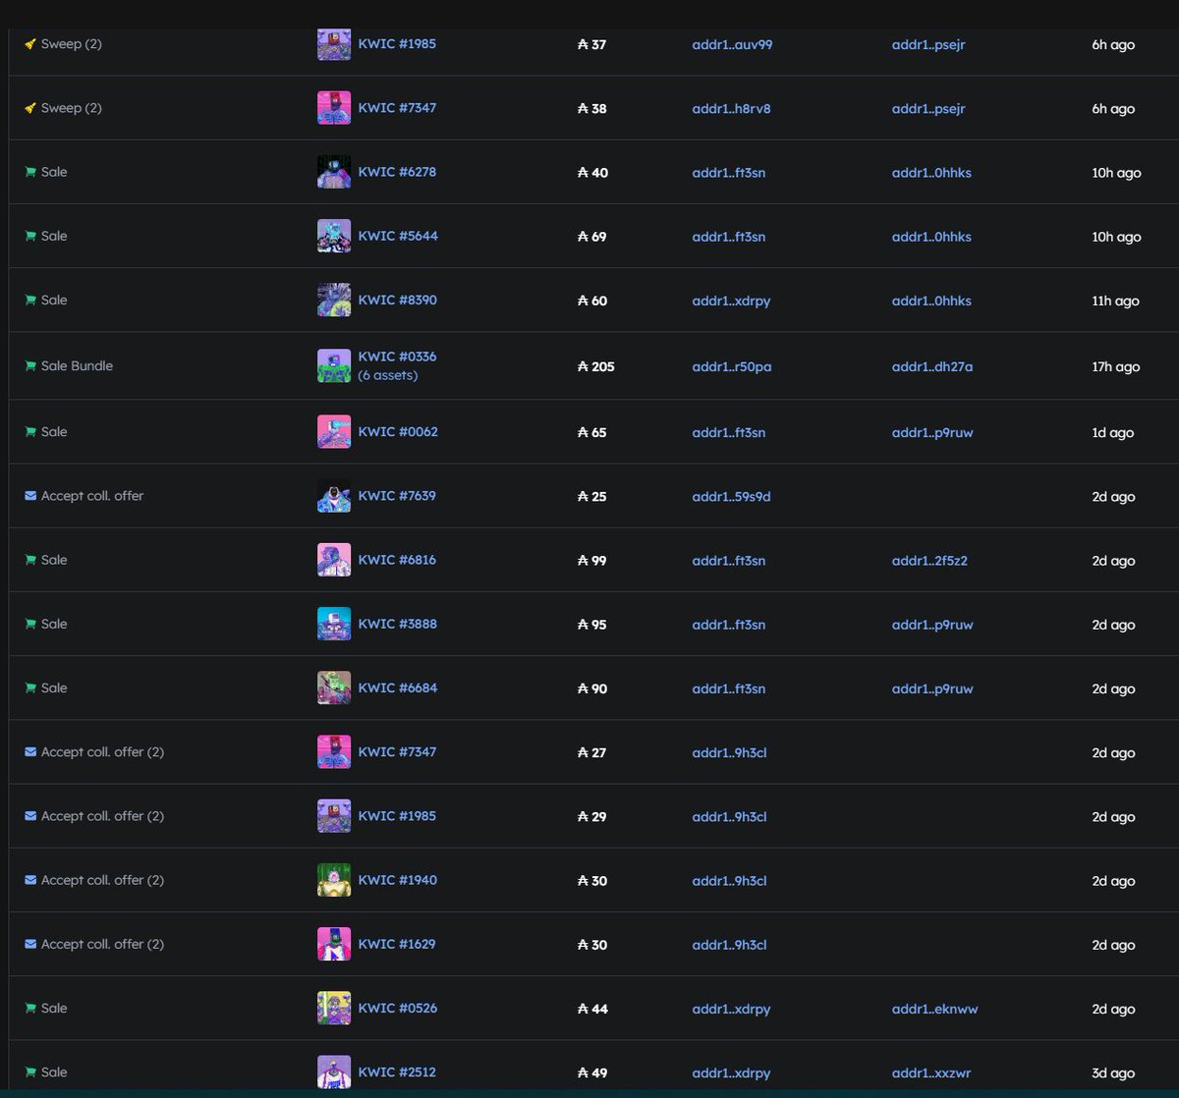Open addr1..9h3cl in the KWIC #1629 row
Viewport: 1179px width, 1098px height.
(x=729, y=946)
